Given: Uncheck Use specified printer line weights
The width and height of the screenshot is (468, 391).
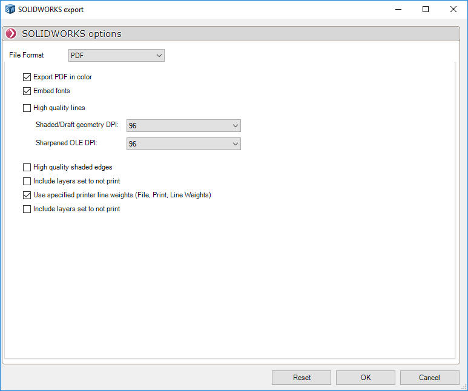Looking at the screenshot, I should point(27,195).
